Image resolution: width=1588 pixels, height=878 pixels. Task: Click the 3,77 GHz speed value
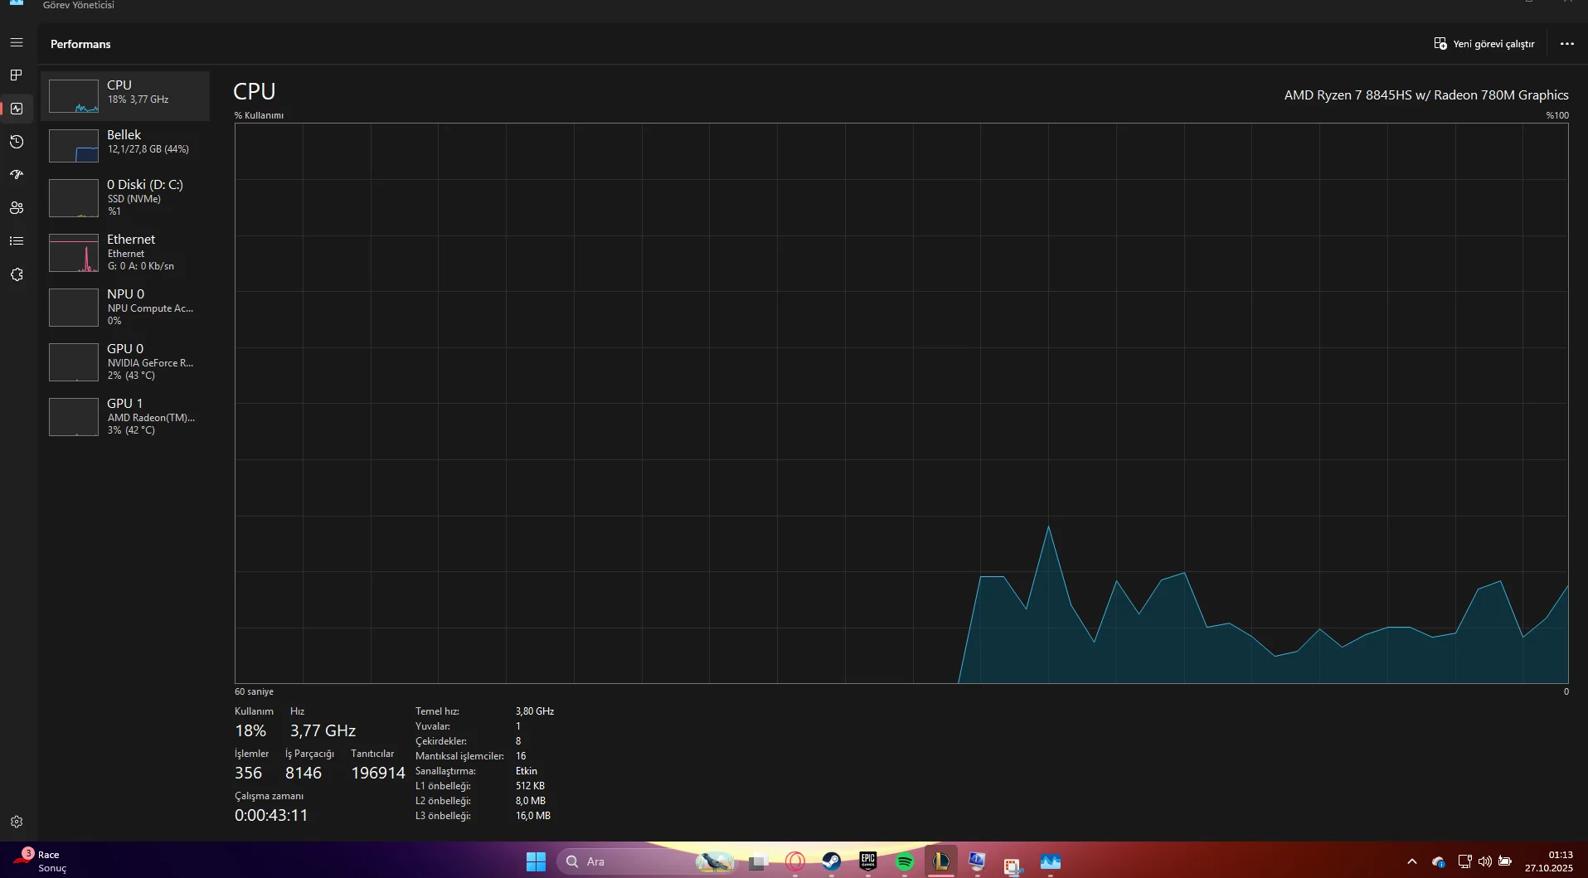coord(323,730)
